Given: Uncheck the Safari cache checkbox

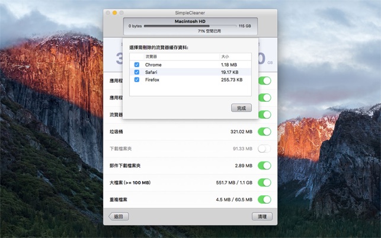Looking at the screenshot, I should click(137, 72).
